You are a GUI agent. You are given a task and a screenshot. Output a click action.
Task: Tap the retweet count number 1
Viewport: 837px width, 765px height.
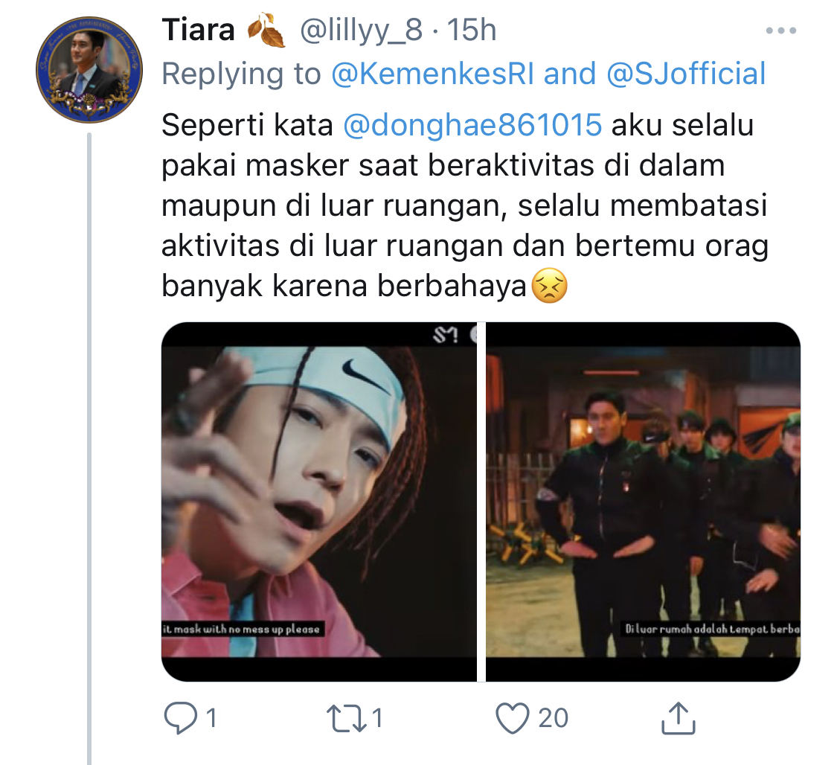(x=377, y=718)
